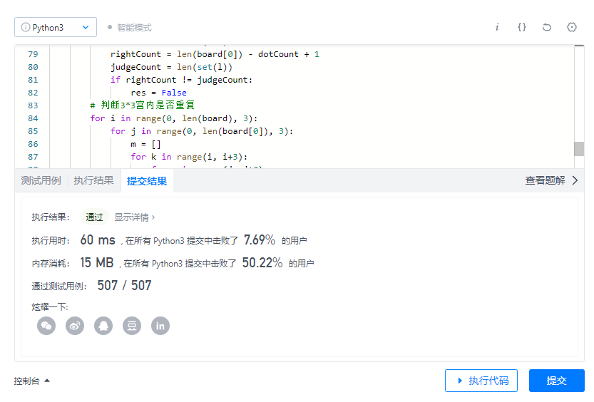Screen dimensions: 594x402
Task: Click code line 'judgeCount = len(set(l))'
Action: (x=171, y=67)
